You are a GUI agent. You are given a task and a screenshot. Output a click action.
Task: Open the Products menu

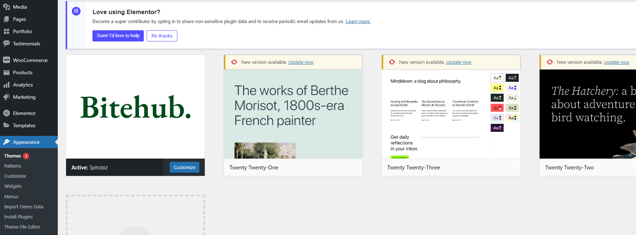pos(29,72)
